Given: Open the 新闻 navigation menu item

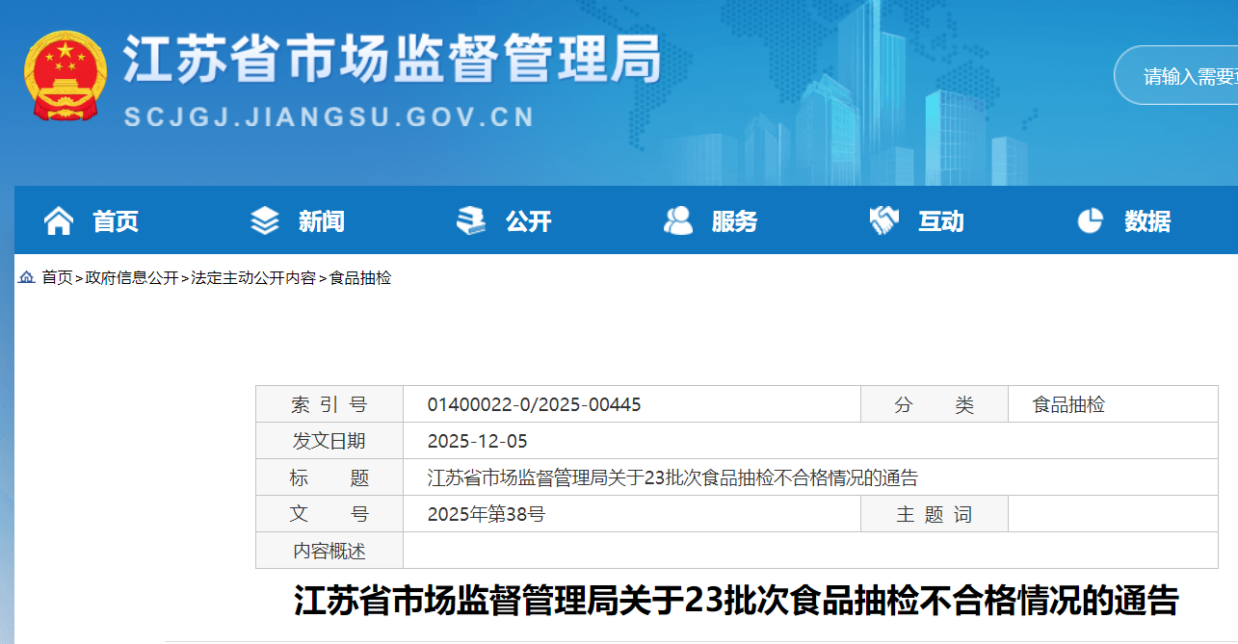Looking at the screenshot, I should pos(321,221).
